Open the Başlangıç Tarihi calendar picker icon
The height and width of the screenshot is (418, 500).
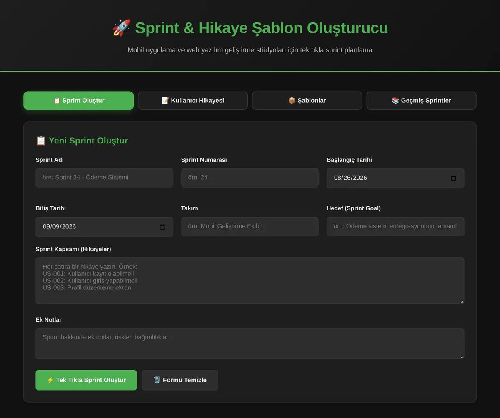(454, 178)
